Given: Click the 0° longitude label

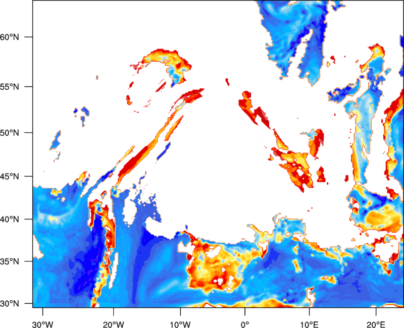Looking at the screenshot, I should [245, 324].
